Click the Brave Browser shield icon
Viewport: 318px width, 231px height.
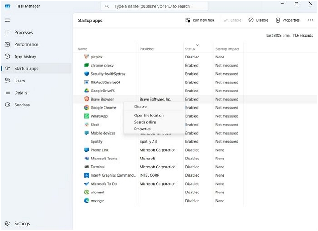coord(87,99)
